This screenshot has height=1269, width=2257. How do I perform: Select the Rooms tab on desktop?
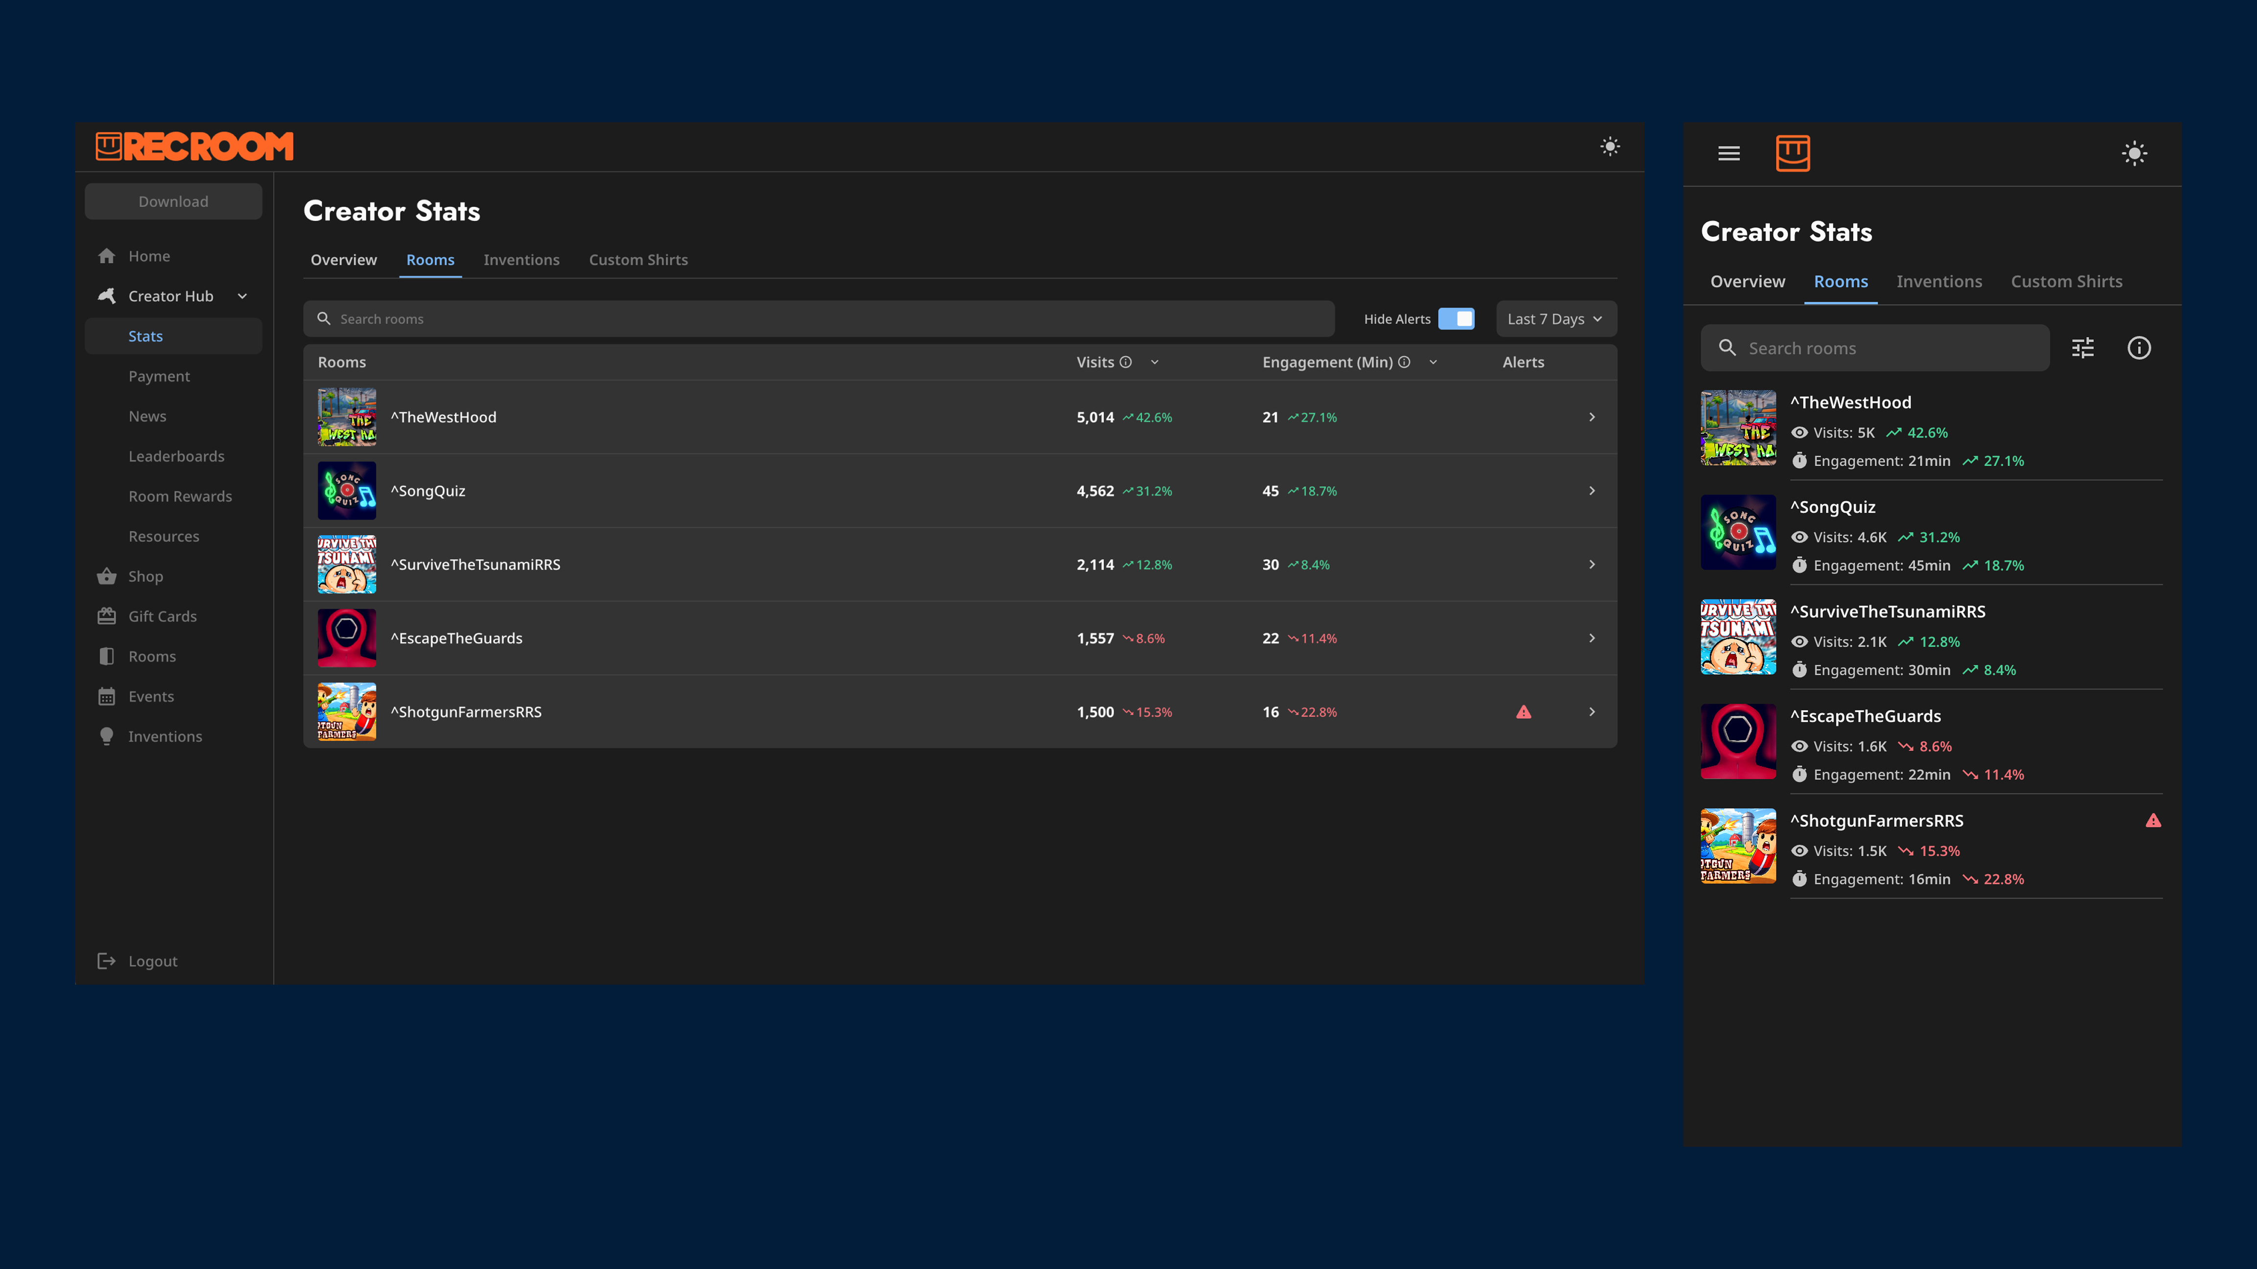click(430, 260)
